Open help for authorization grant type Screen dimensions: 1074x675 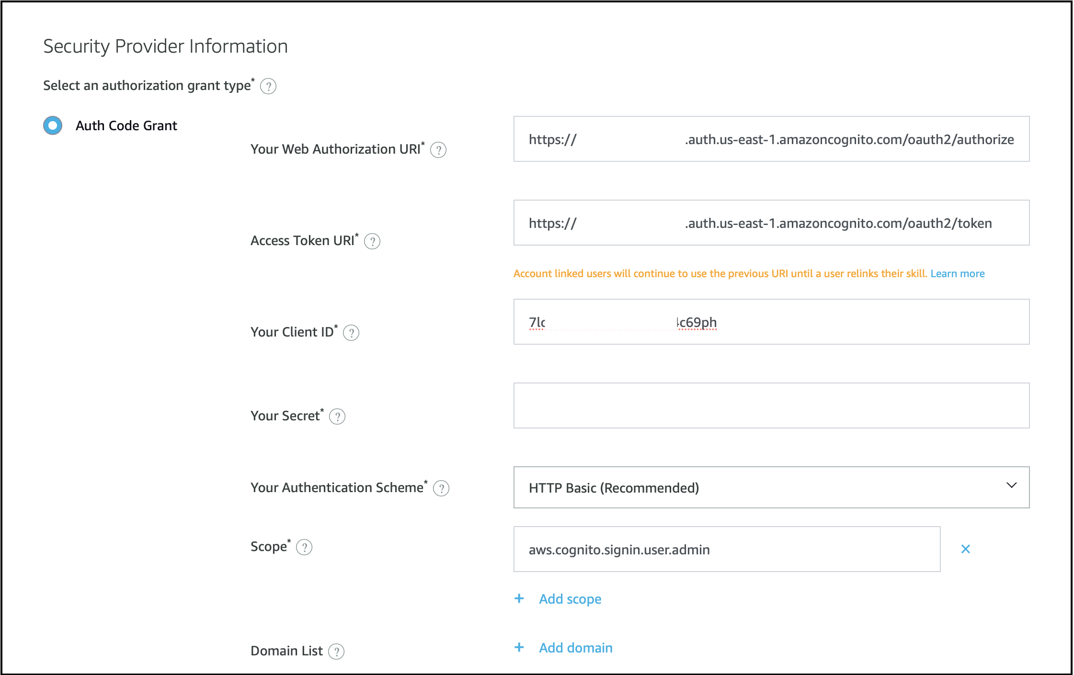268,87
